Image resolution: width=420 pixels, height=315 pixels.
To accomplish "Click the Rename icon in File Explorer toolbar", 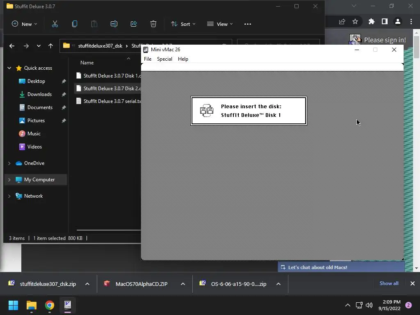I will point(114,24).
